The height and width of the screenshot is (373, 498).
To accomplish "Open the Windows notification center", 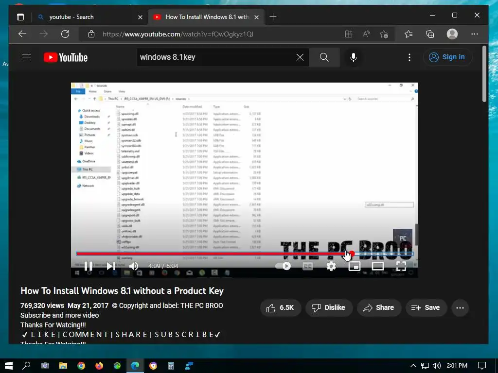I will pos(482,366).
